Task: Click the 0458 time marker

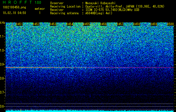Action: (137, 24)
